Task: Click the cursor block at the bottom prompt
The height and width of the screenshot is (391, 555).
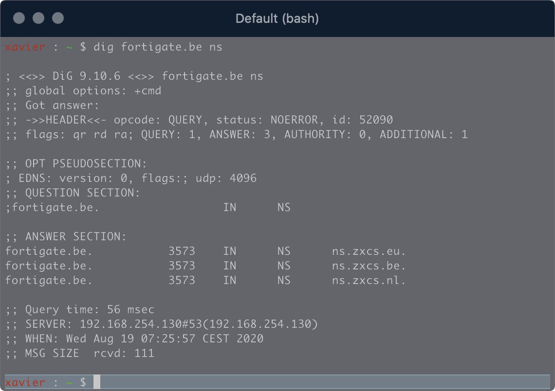Action: tap(97, 382)
